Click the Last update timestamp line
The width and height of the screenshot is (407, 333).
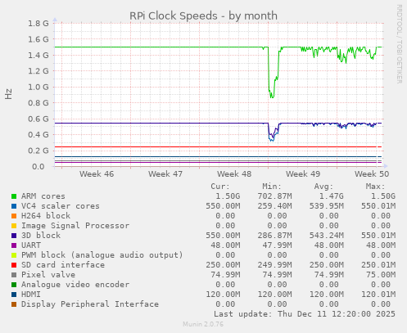(x=305, y=314)
